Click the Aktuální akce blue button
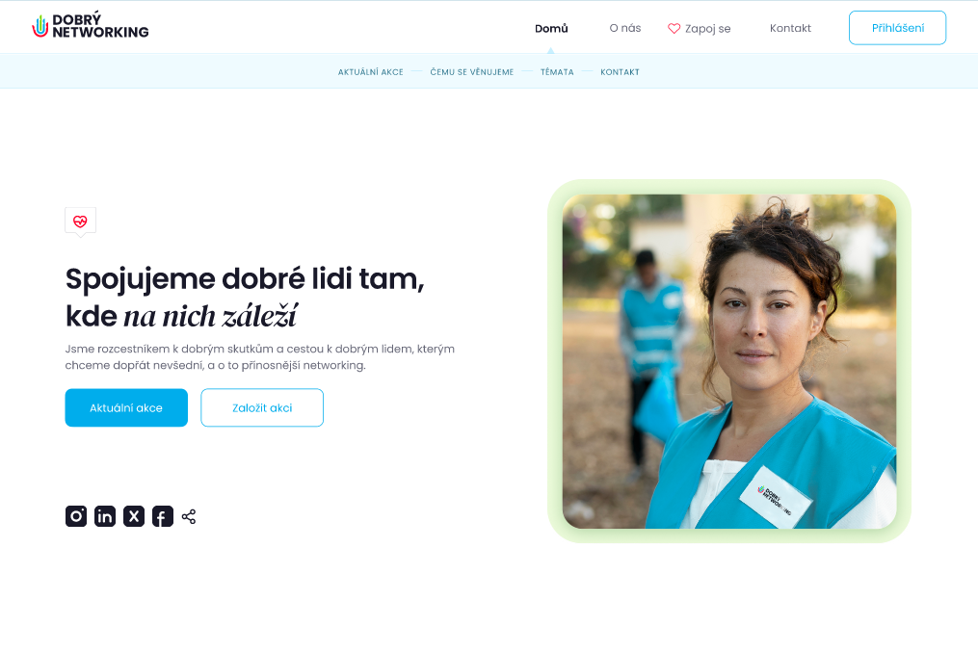This screenshot has width=978, height=652. 126,407
